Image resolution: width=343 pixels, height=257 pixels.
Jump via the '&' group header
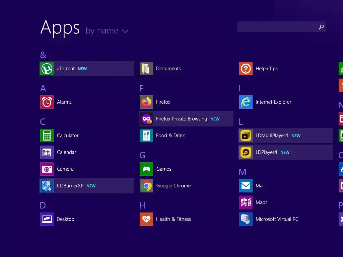click(43, 55)
